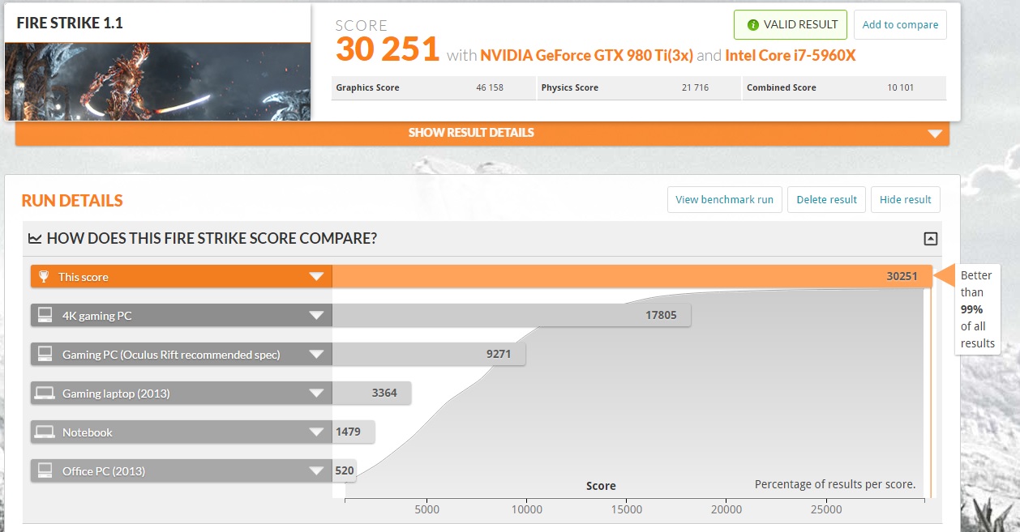Click the desktop icon beside 4K gaming PC
The image size is (1020, 532).
point(45,315)
